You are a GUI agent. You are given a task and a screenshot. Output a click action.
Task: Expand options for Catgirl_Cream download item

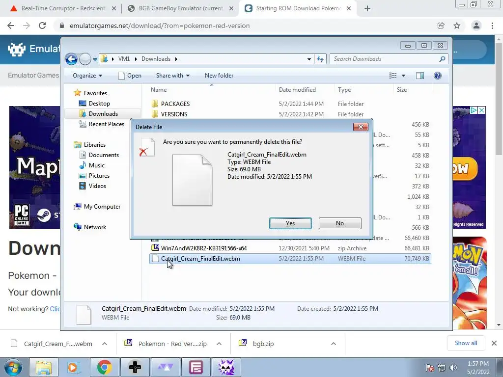105,344
